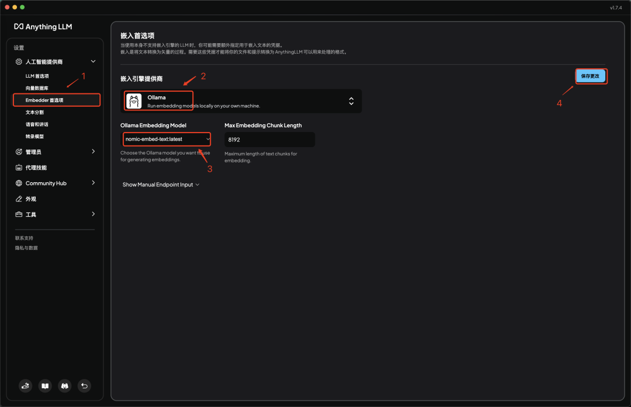Click the AnythingLLM logo
Image resolution: width=631 pixels, height=407 pixels.
tap(43, 26)
